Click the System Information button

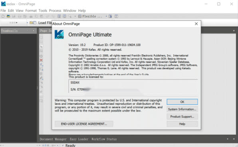tap(182, 109)
